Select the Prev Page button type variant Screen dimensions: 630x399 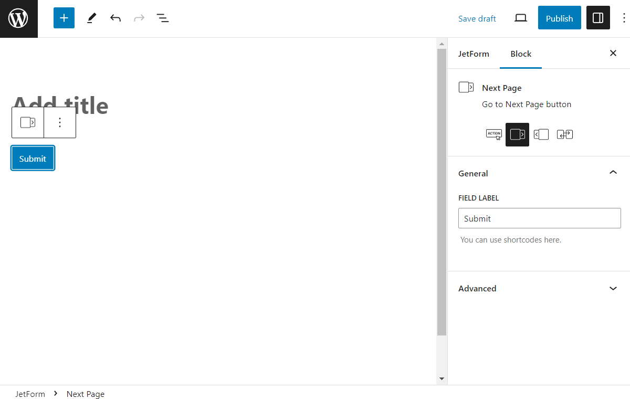coord(541,134)
